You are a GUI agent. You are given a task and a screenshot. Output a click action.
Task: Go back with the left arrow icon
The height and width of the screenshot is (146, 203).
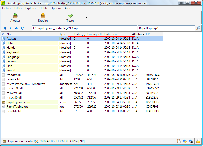(5, 28)
